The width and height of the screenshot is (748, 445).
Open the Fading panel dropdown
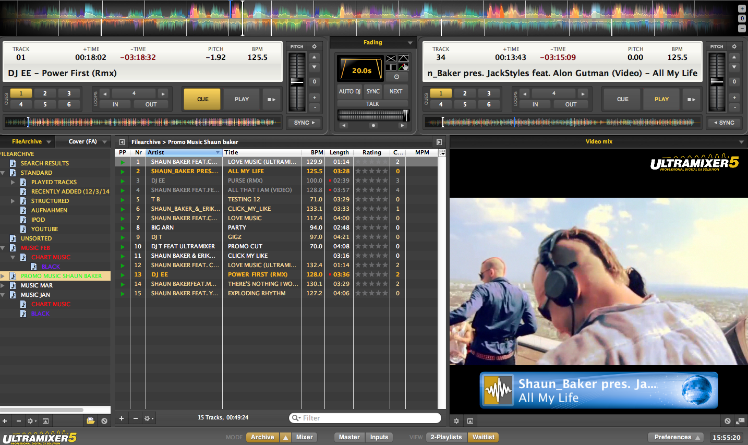pos(410,43)
